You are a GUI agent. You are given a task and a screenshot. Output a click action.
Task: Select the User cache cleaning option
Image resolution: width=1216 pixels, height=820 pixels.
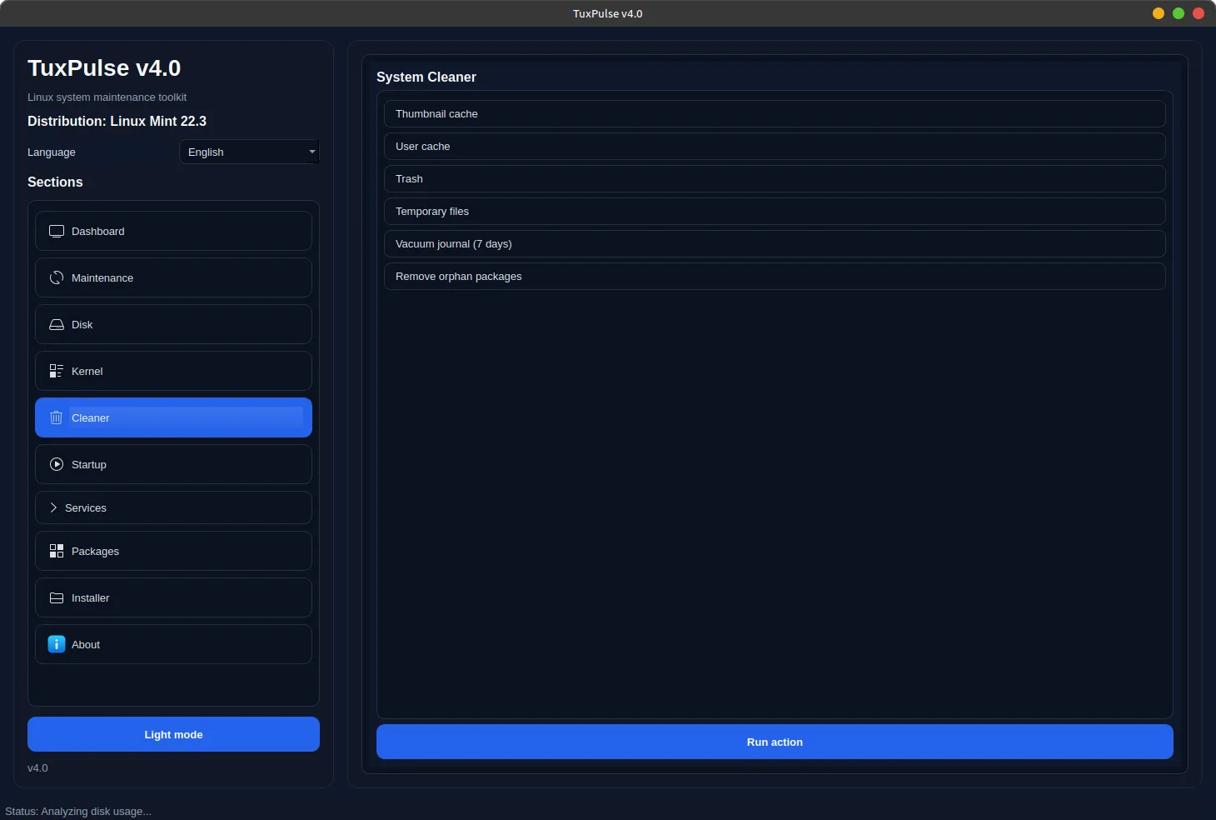774,147
